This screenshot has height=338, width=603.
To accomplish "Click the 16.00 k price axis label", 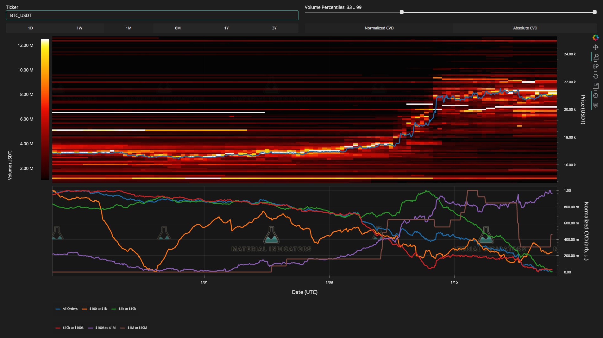I will pos(570,165).
